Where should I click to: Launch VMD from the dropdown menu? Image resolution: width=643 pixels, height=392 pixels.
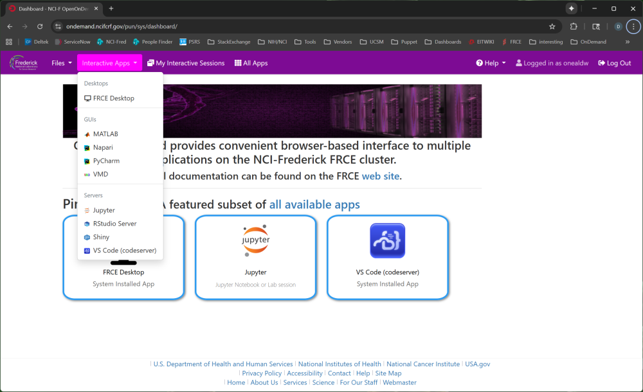tap(100, 175)
